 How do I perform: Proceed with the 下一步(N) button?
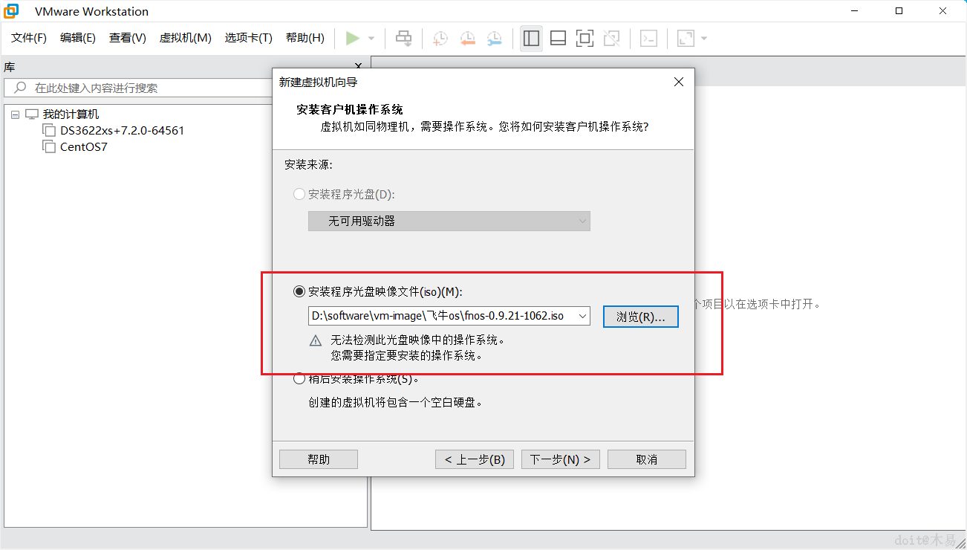560,459
